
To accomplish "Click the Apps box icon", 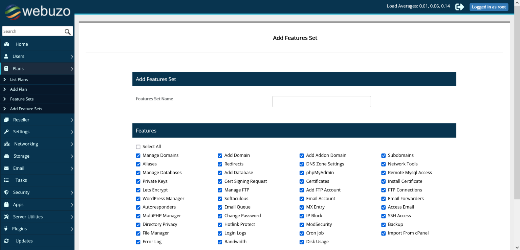I will pyautogui.click(x=6, y=205).
